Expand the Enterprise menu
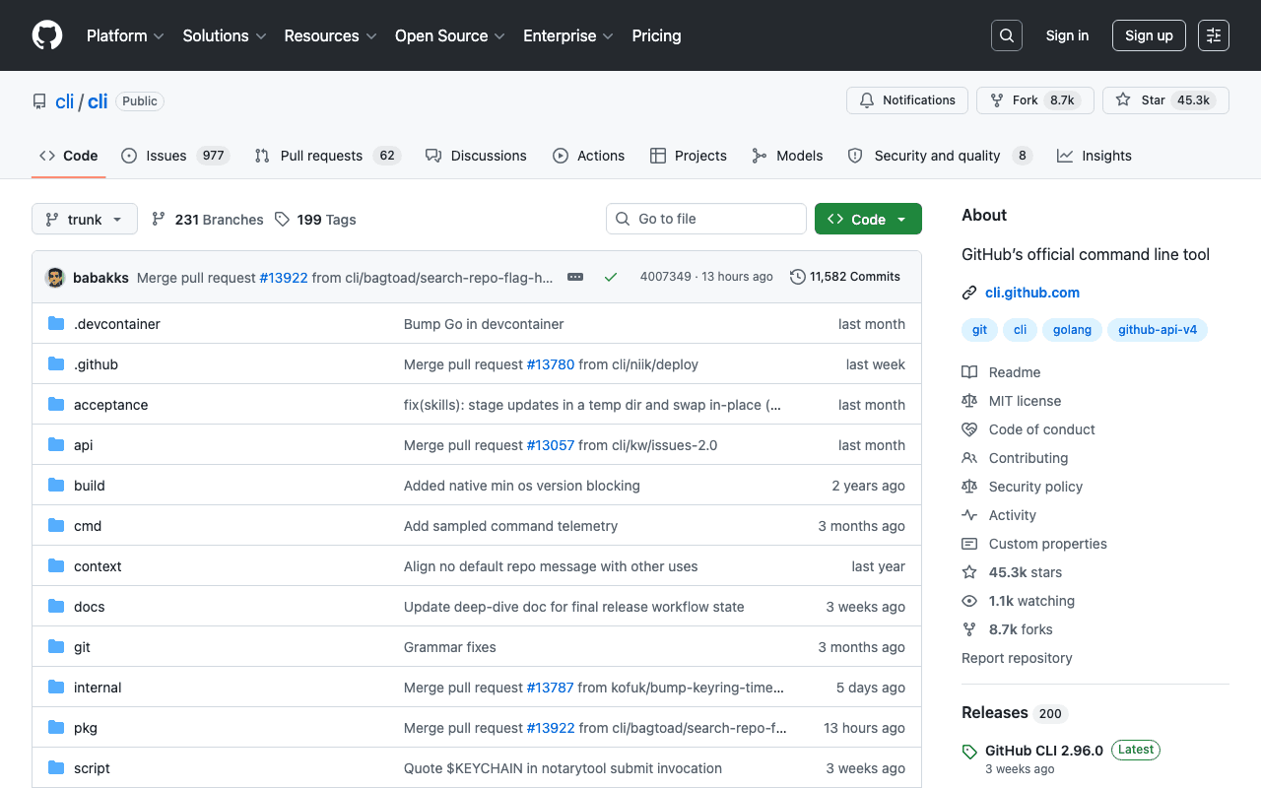The image size is (1261, 788). tap(568, 35)
